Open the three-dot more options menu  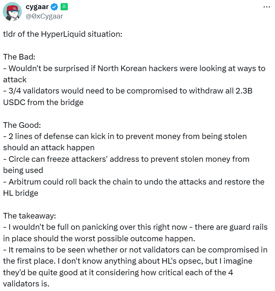tap(267, 7)
